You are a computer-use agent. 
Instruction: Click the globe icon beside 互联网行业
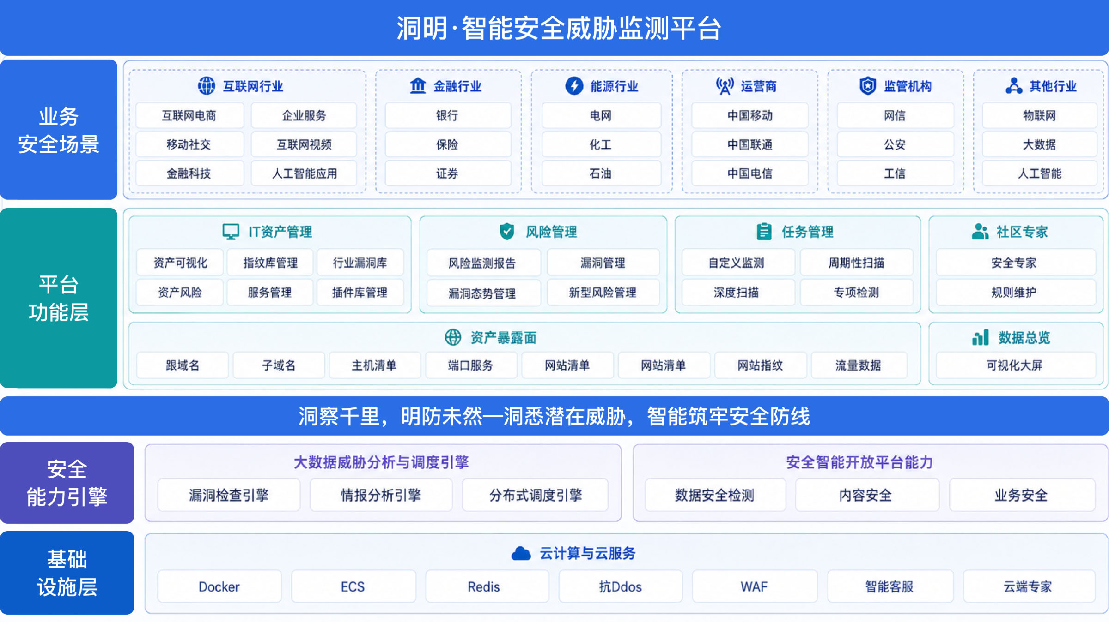click(206, 86)
